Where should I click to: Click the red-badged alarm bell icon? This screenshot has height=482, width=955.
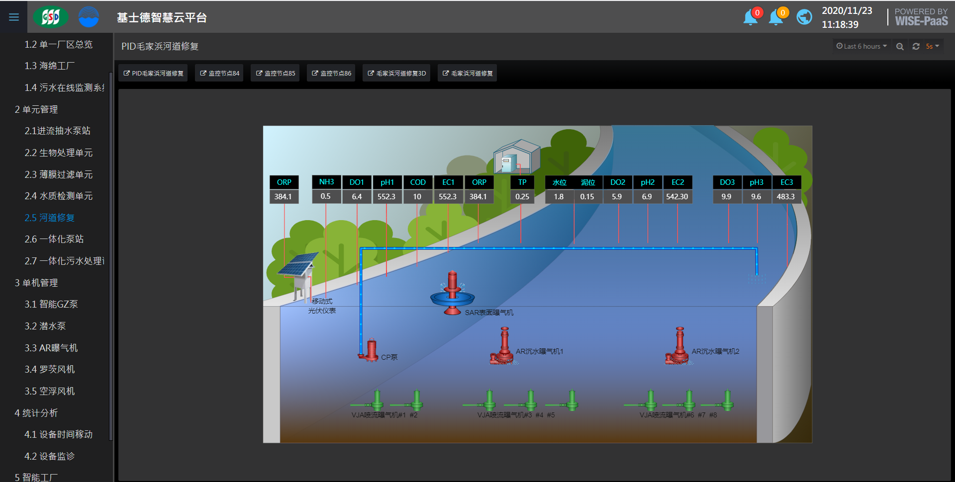[751, 17]
